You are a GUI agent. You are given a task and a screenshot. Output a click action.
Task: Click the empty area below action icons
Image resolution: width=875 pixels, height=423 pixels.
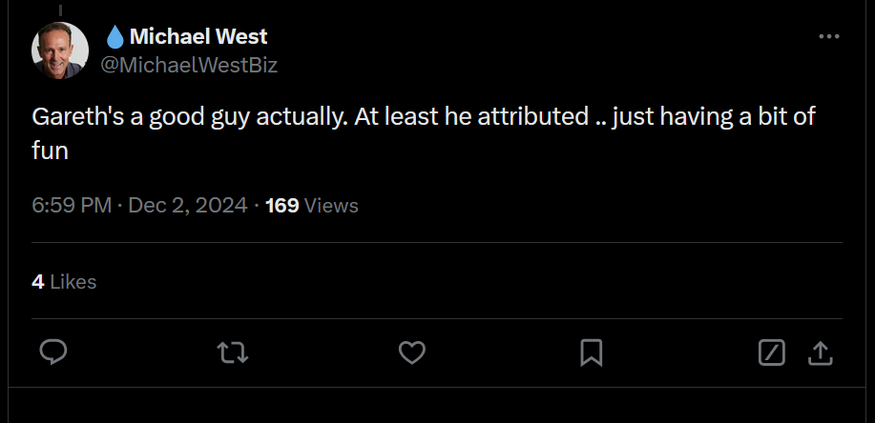click(439, 405)
